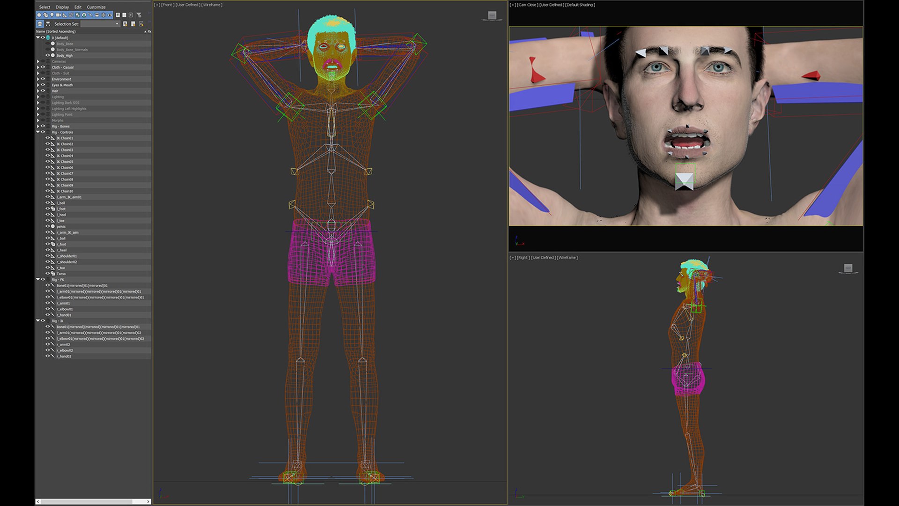The image size is (899, 506).
Task: Toggle Display Space Warps filter icon
Action: [x=71, y=15]
